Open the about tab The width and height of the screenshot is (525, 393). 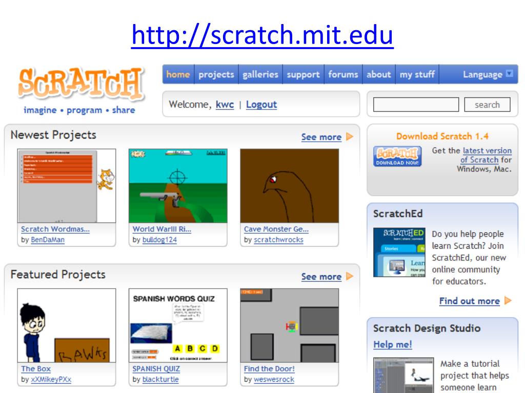click(379, 74)
